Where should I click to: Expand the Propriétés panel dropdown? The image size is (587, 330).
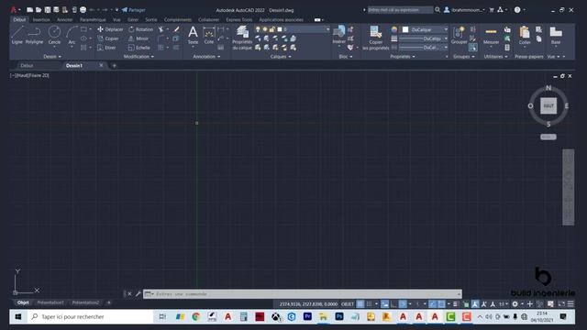point(403,57)
